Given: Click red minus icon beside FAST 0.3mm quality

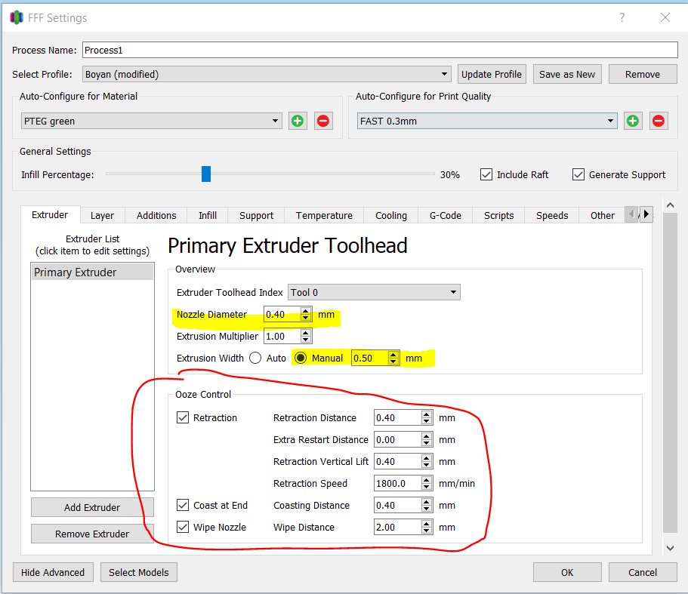Looking at the screenshot, I should (659, 121).
